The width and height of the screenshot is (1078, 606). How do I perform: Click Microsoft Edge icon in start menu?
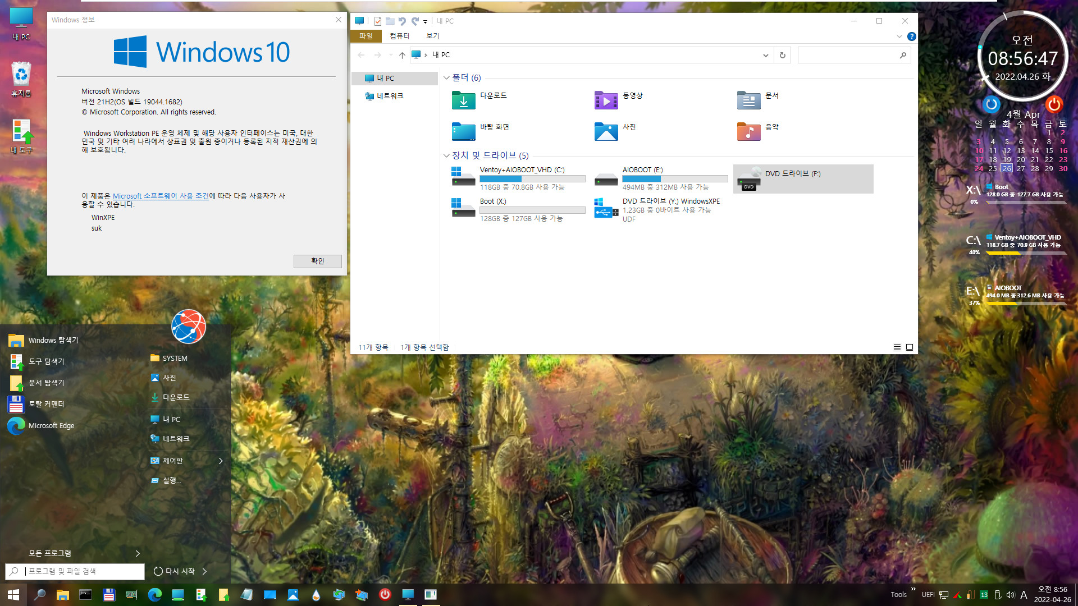16,425
